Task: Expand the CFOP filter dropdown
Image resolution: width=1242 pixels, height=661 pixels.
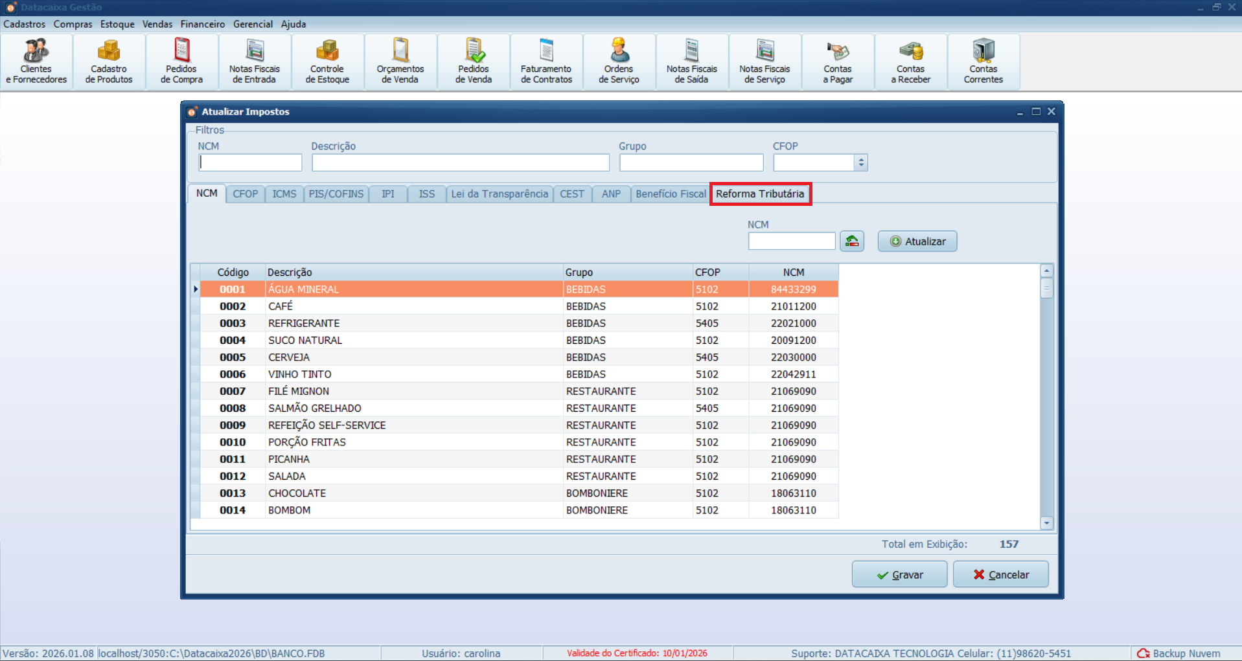Action: point(861,162)
